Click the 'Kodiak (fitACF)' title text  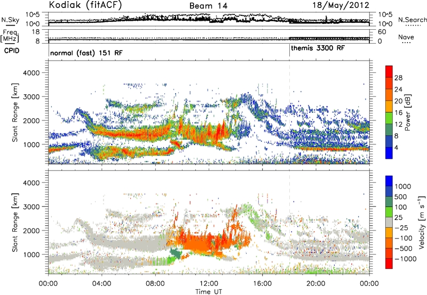85,5
